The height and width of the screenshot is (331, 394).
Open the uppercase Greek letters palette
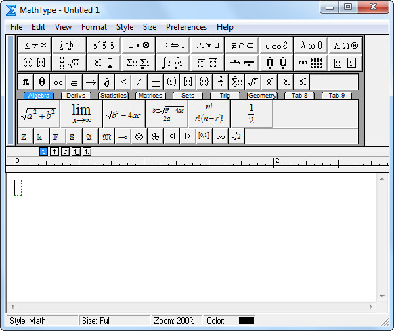pyautogui.click(x=345, y=45)
